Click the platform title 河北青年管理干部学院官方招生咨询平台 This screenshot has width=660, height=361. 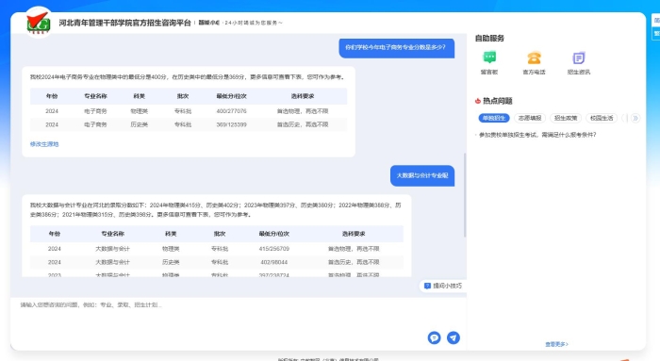125,23
